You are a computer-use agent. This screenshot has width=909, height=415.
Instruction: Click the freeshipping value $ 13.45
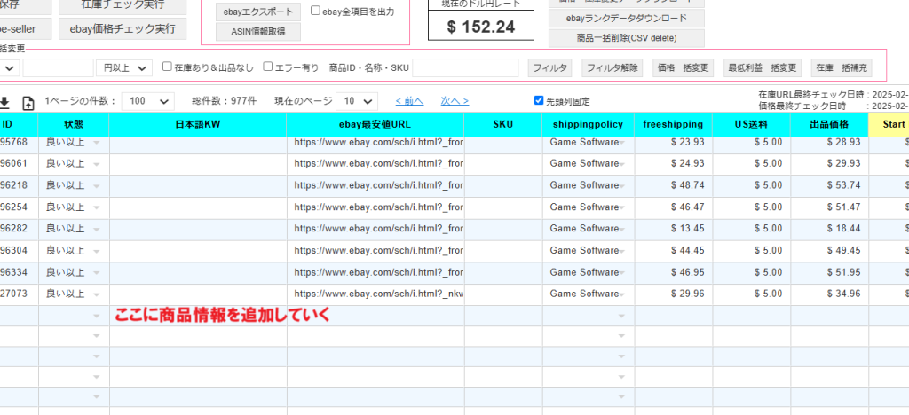(688, 229)
